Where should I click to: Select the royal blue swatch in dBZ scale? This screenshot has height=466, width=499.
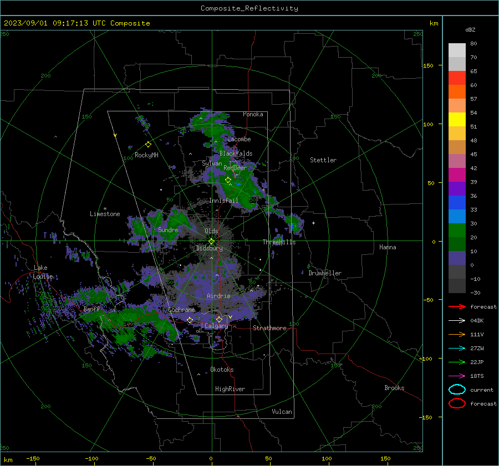pos(457,202)
